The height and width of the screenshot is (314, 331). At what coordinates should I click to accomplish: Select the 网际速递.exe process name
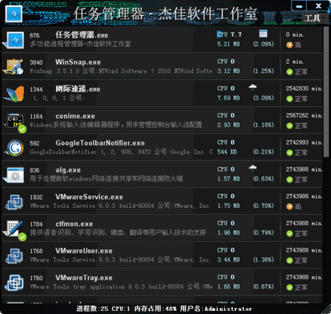pos(78,89)
